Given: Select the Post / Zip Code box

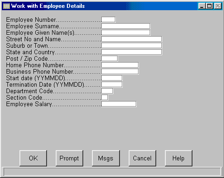Looking at the screenshot, I should [110, 58].
